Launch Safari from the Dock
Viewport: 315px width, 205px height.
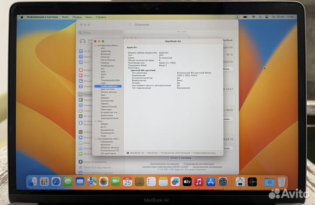tap(56, 182)
